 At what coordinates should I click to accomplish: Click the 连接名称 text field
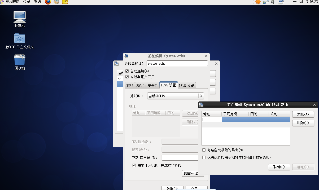coord(177,63)
